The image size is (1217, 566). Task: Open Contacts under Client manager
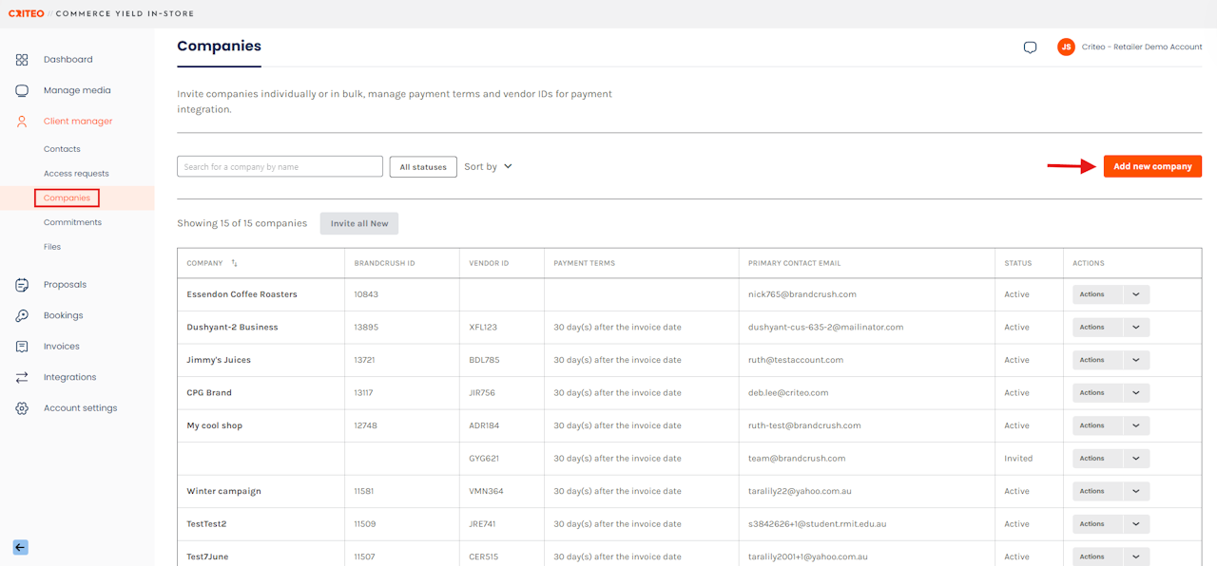coord(62,149)
